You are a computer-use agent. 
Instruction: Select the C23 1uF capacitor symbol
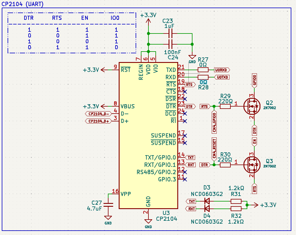[170, 33]
